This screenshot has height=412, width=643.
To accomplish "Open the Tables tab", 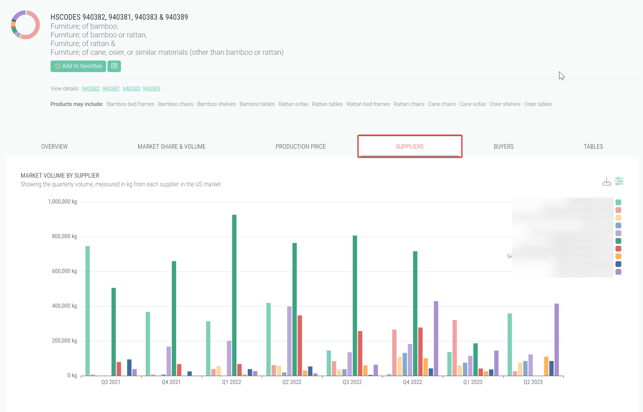I will 593,146.
